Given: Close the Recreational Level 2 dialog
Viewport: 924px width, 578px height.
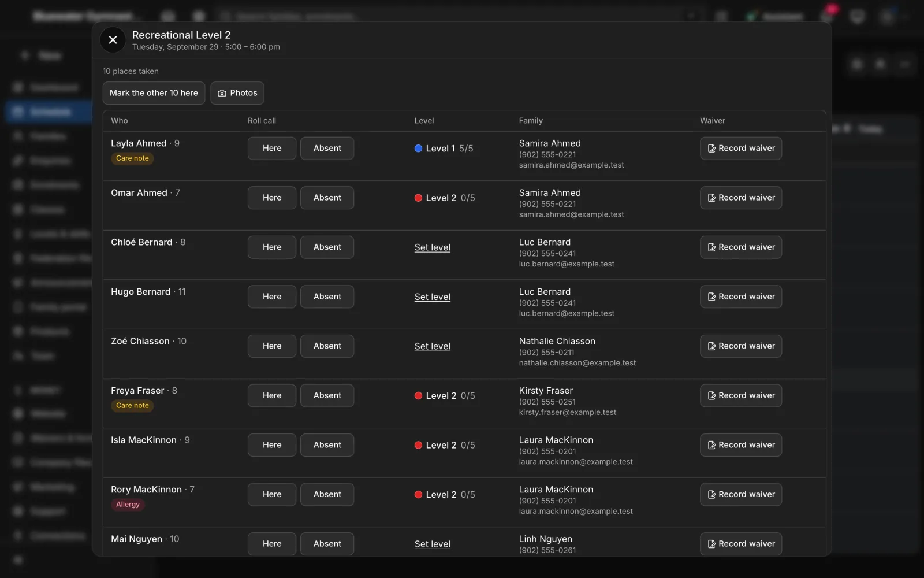Looking at the screenshot, I should coord(113,40).
